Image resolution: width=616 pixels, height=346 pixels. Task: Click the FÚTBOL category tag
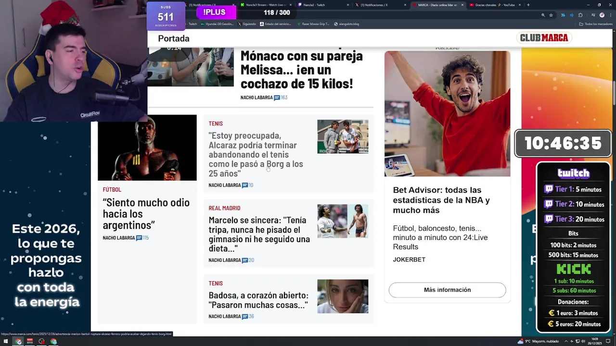point(112,189)
